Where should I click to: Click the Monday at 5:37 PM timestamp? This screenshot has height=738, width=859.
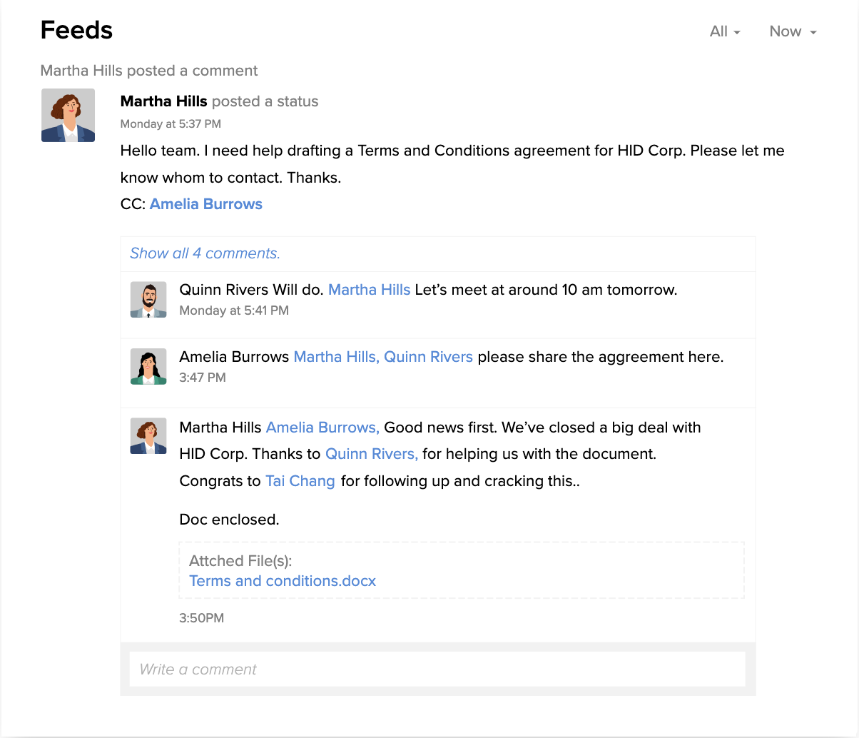171,124
